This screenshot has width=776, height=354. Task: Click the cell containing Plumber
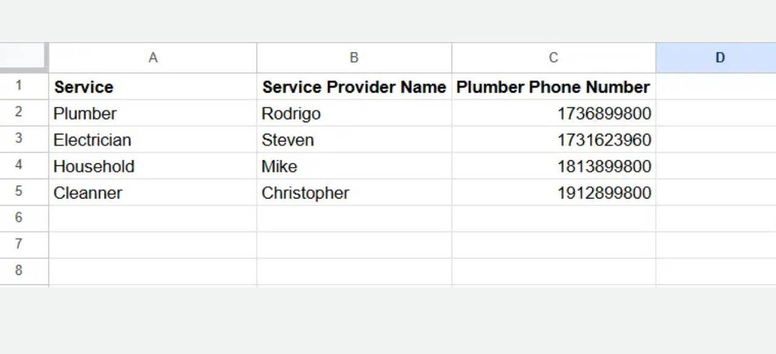[x=153, y=113]
